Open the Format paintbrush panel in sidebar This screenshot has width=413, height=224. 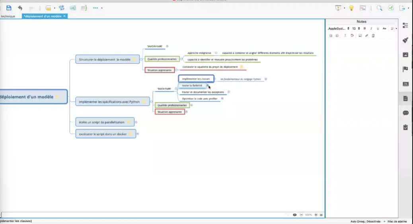(405, 40)
